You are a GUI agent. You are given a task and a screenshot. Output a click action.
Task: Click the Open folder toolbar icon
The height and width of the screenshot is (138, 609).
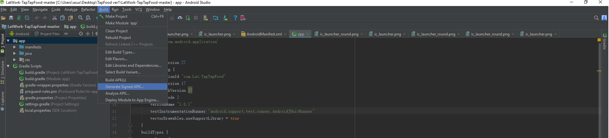pyautogui.click(x=3, y=18)
